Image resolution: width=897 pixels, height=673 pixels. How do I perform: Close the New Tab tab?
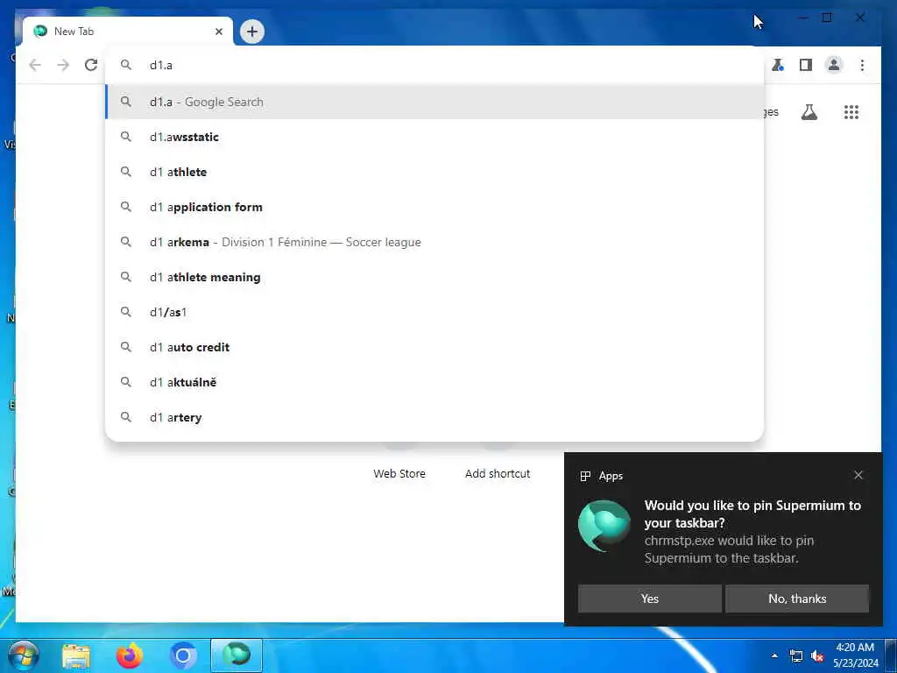pos(218,32)
